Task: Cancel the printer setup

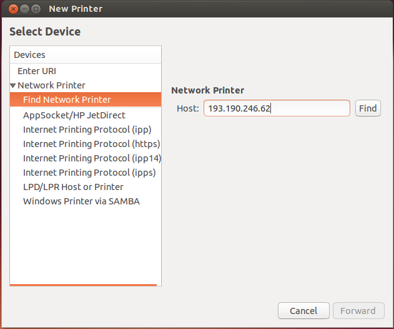Action: [x=303, y=310]
